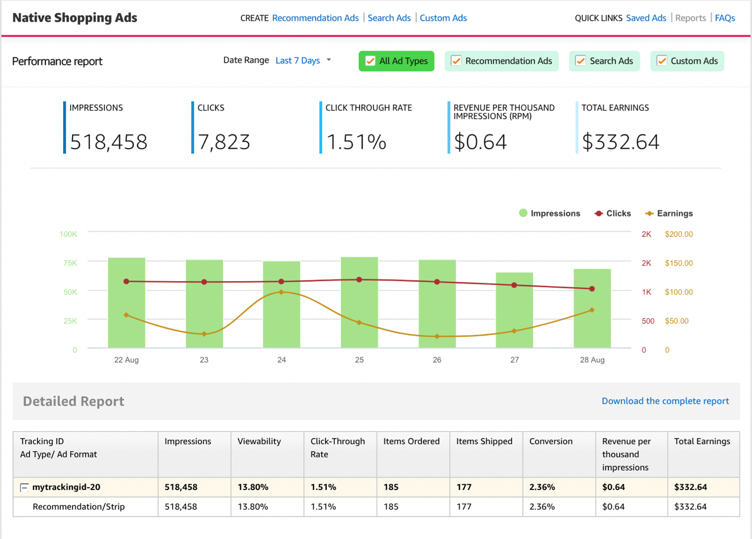Collapse the mytrackingid-20 row
This screenshot has height=539, width=752.
click(24, 488)
